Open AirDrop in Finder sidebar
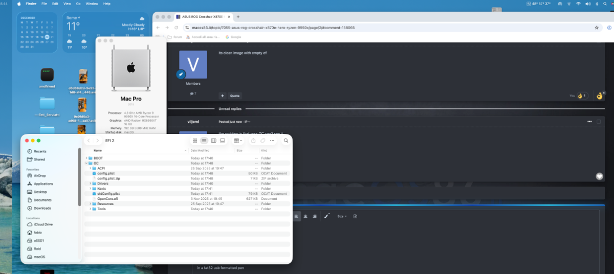 pyautogui.click(x=37, y=175)
